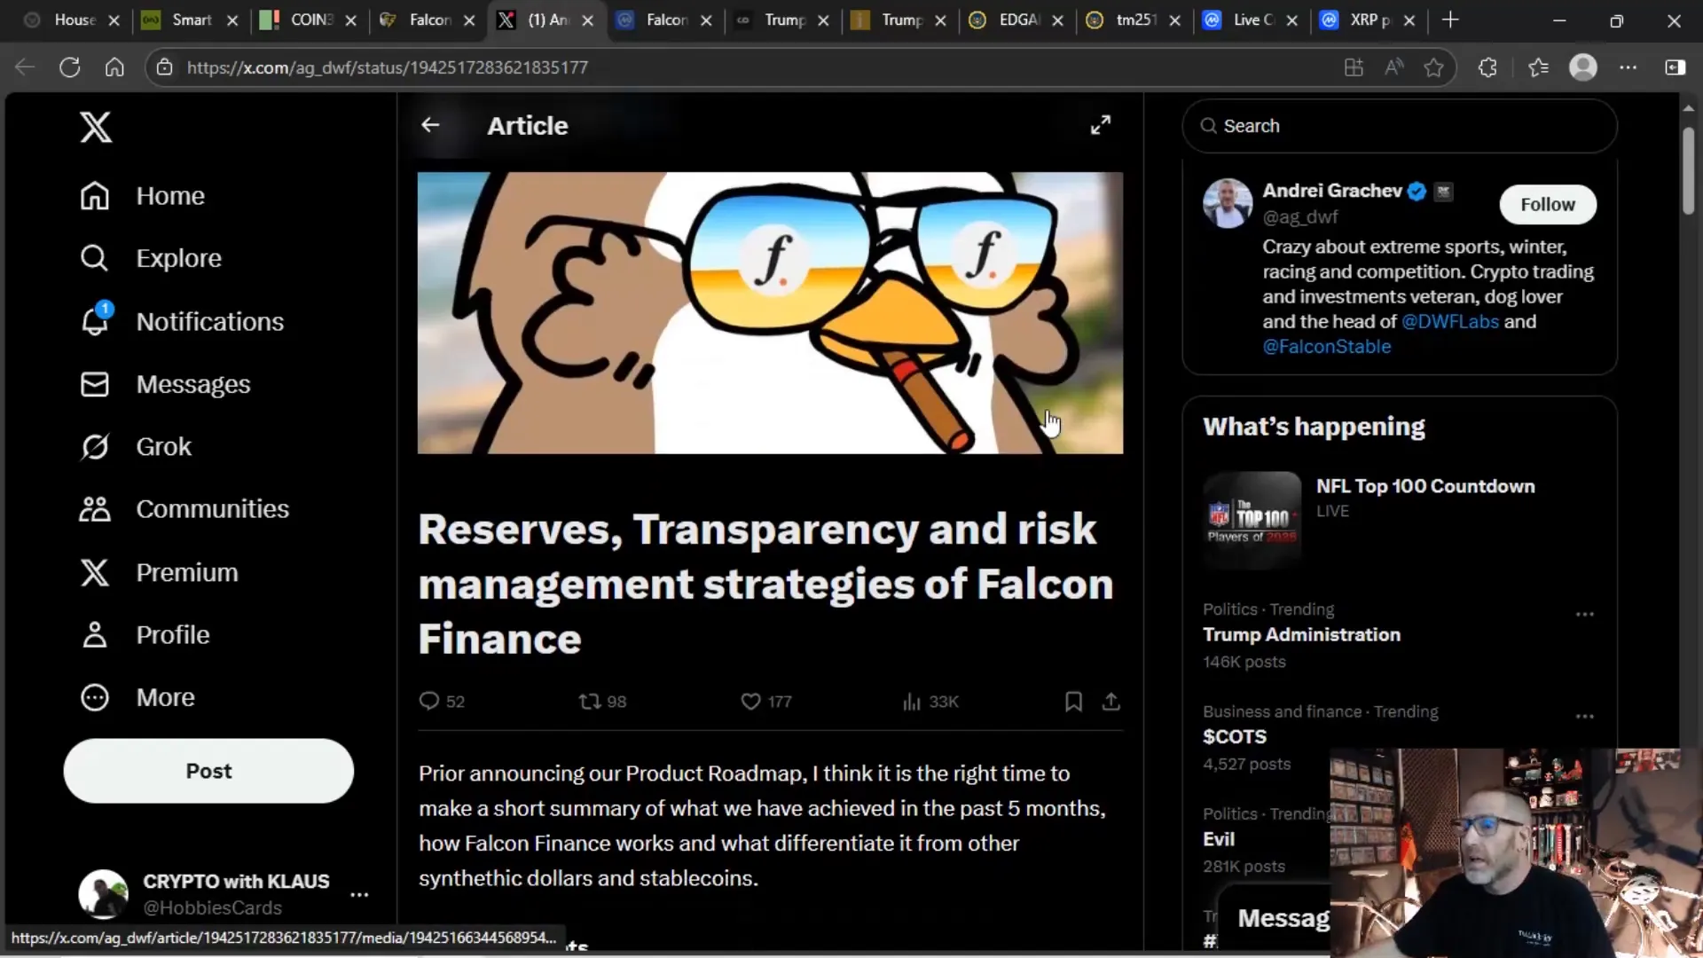Open NFL Top 100 Countdown live event
The image size is (1703, 958).
[1400, 519]
